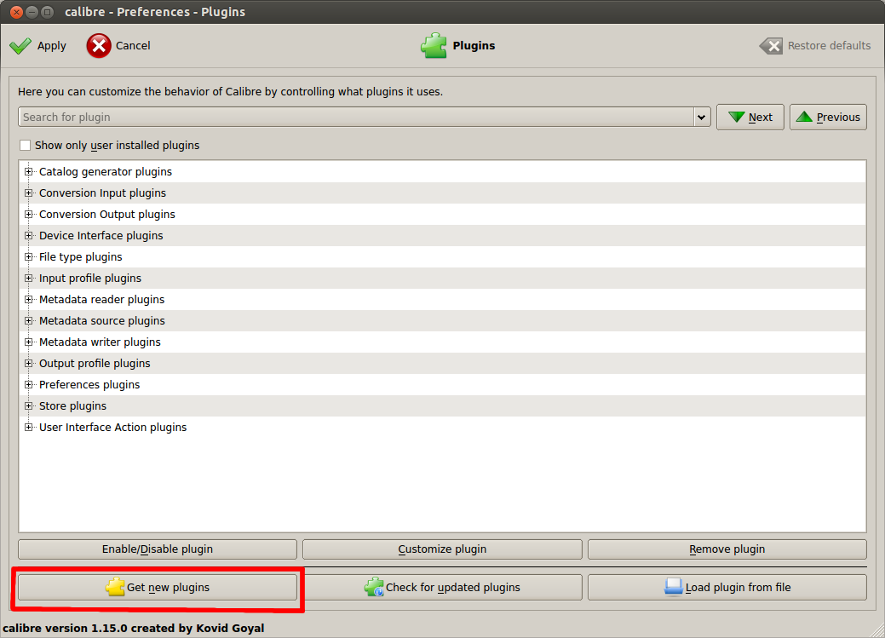Screen dimensions: 885x638
Task: Expand Store plugins node
Action: pyautogui.click(x=28, y=406)
